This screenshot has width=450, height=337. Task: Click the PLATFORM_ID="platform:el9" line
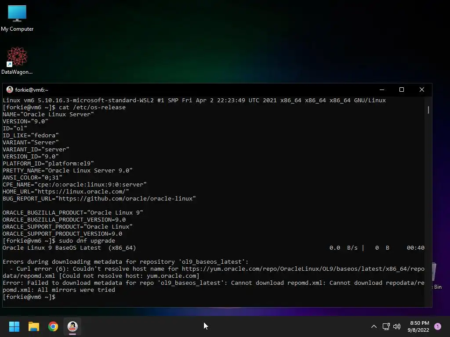(48, 164)
